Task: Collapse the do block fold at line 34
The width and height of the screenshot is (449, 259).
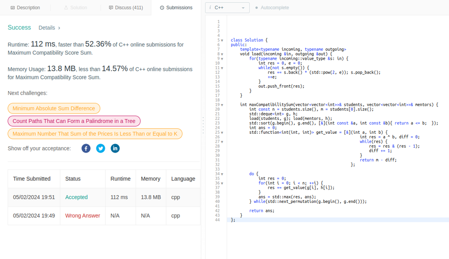Action: tap(222, 174)
